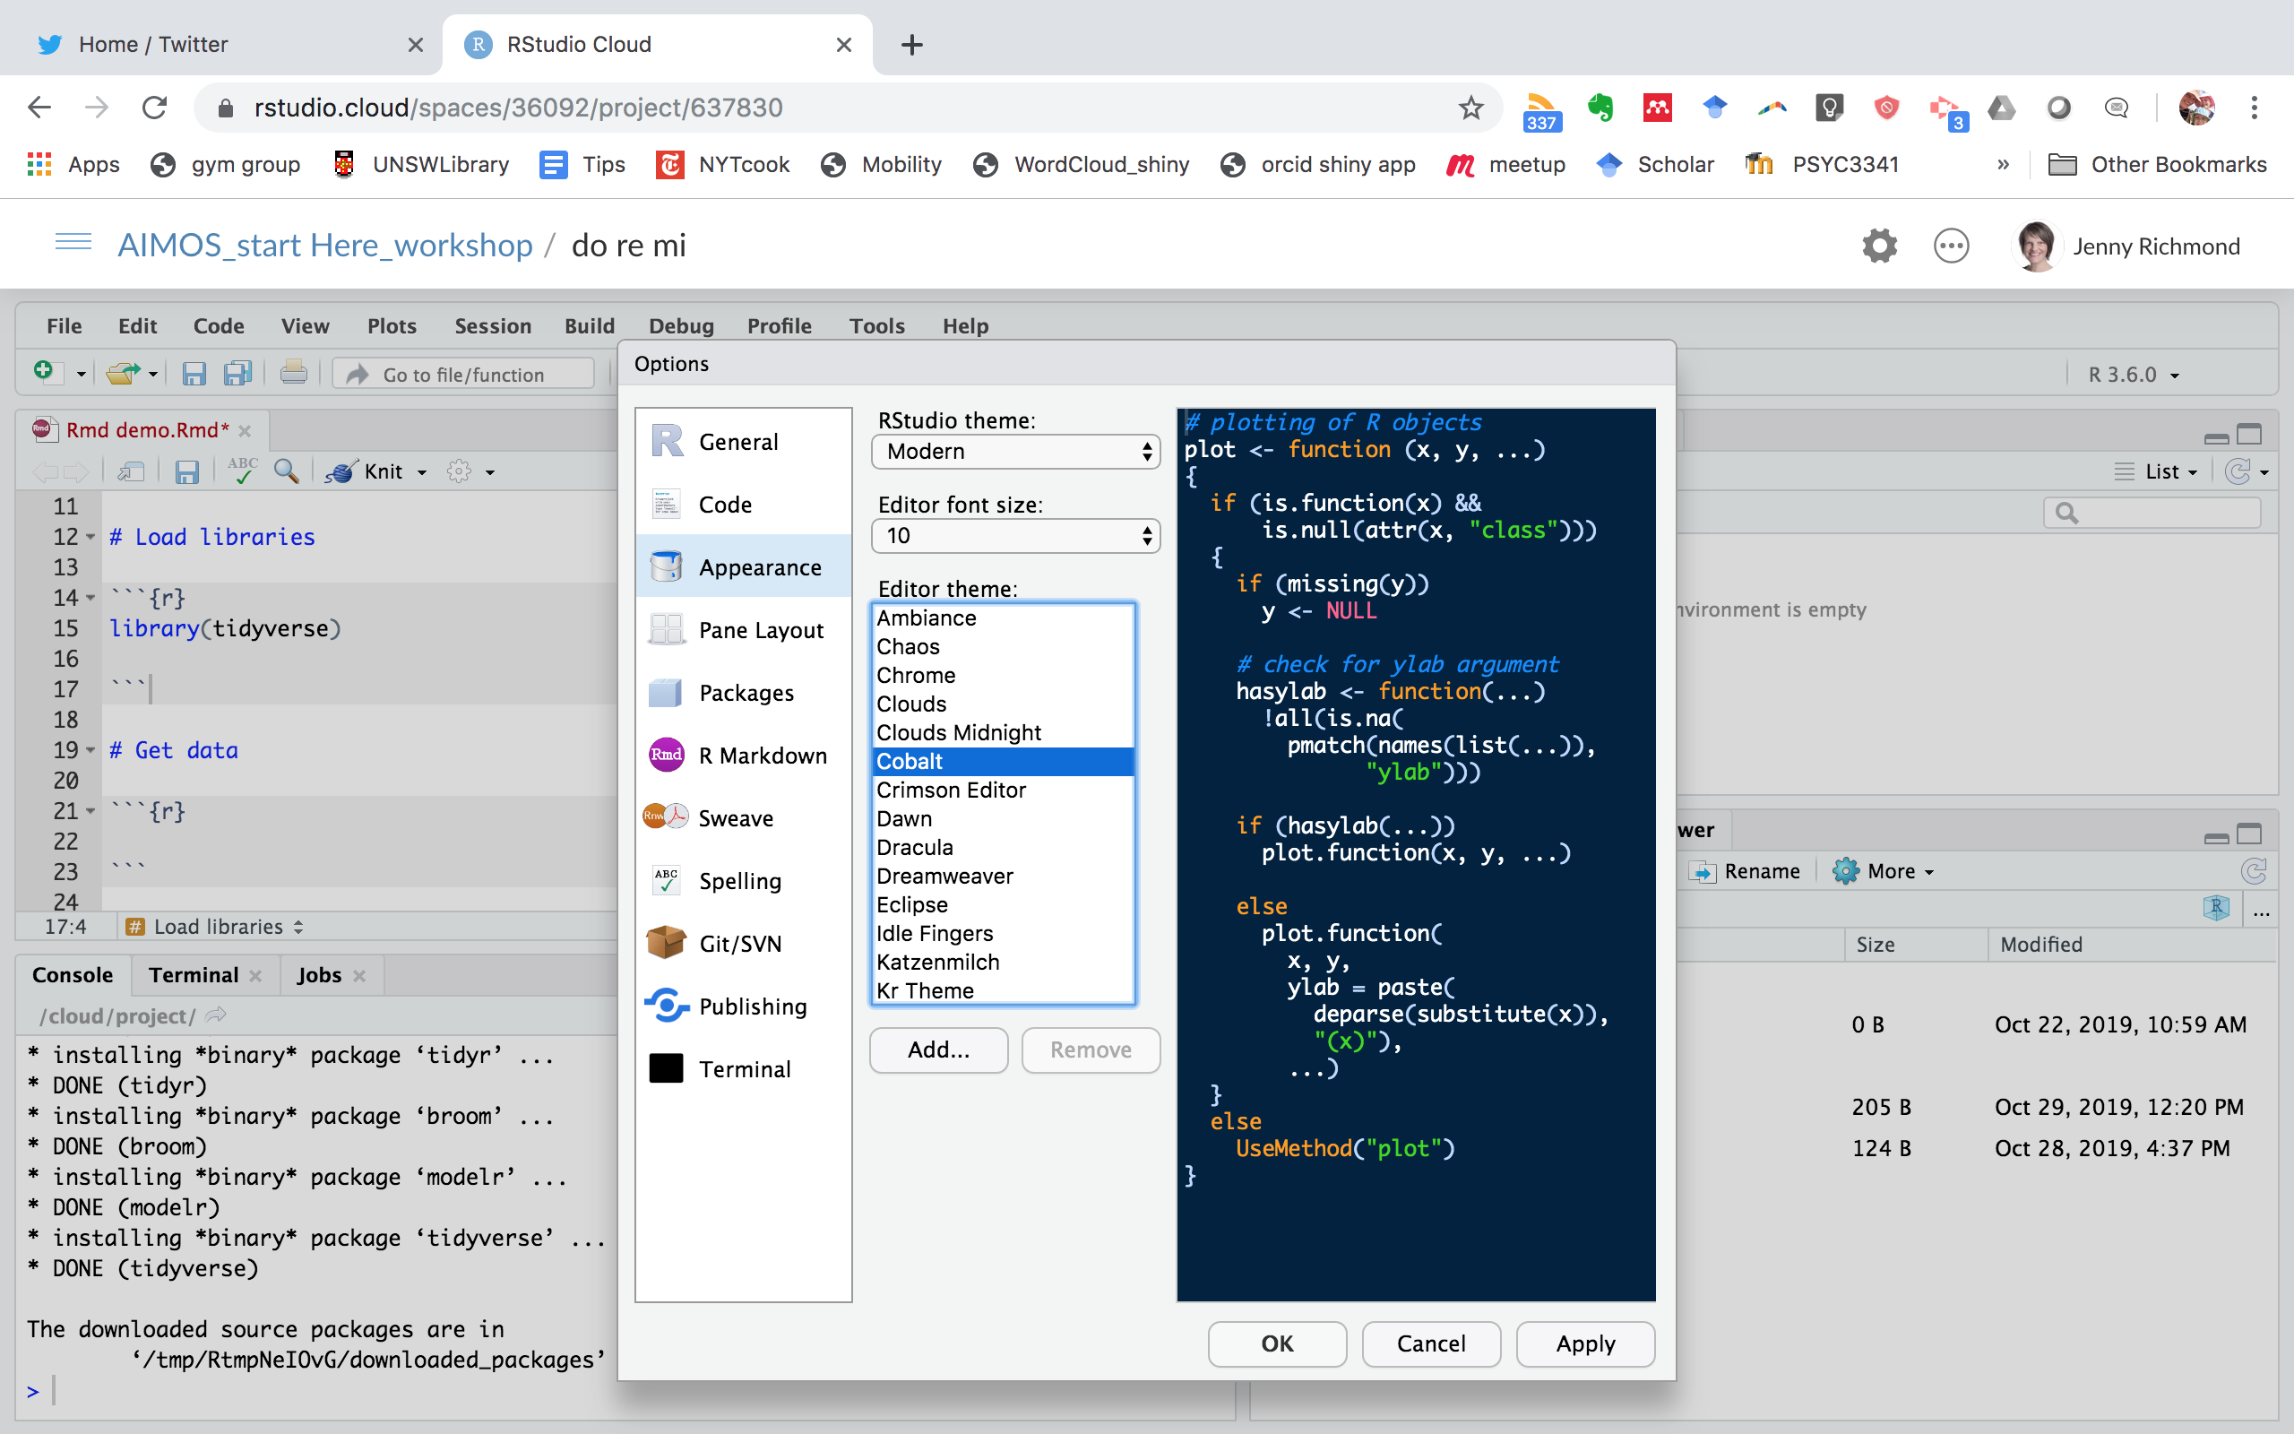
Task: Open the Session menu
Action: coord(492,326)
